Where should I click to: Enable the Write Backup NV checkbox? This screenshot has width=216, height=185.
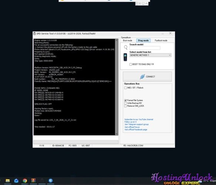tap(125, 103)
